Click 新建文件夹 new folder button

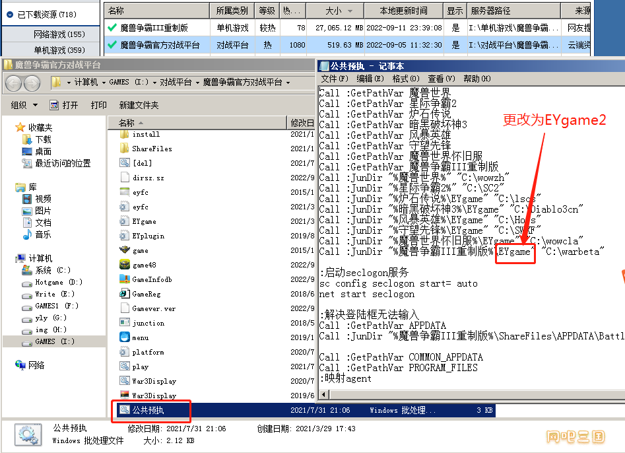[x=139, y=105]
